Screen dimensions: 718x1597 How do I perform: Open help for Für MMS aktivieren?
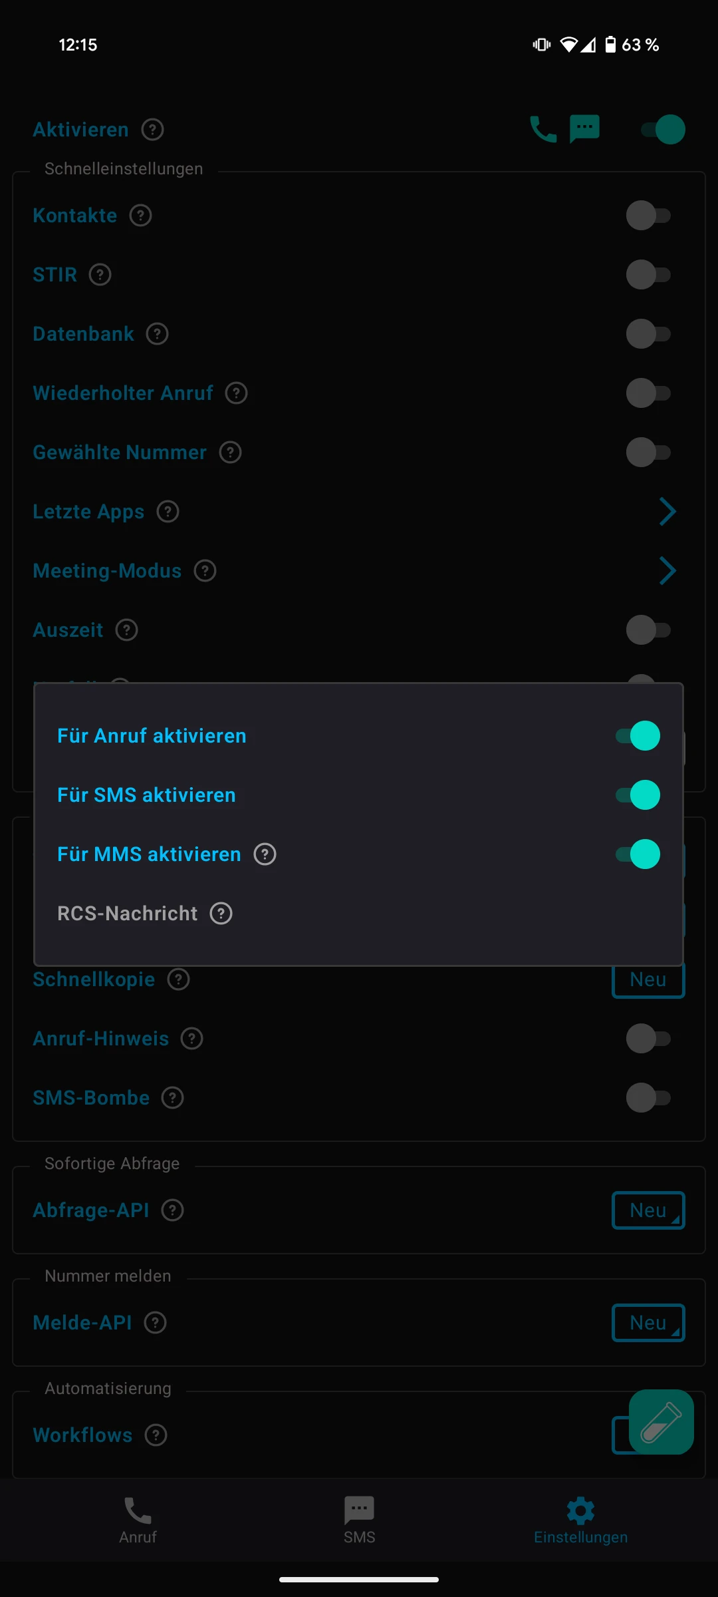click(265, 854)
